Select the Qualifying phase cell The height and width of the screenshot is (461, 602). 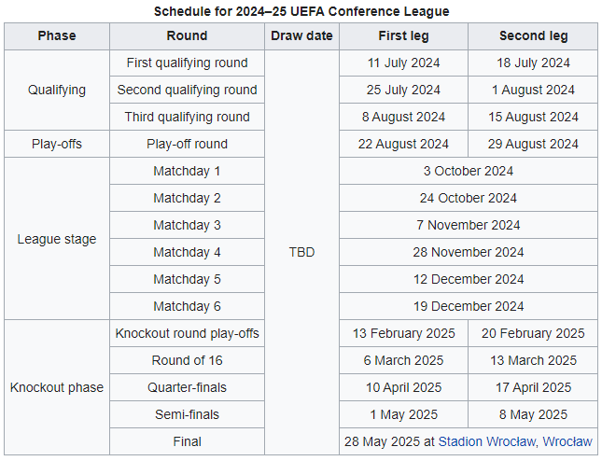57,91
